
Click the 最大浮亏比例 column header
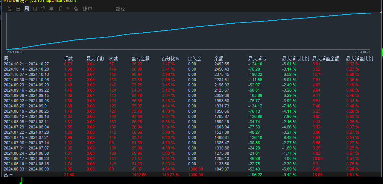click(x=296, y=59)
